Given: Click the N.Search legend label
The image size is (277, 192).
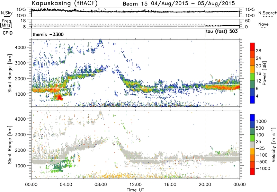Looking at the screenshot, I should 267,13.
